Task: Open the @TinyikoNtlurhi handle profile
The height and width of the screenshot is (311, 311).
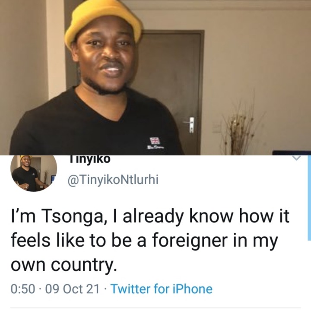Action: (113, 180)
